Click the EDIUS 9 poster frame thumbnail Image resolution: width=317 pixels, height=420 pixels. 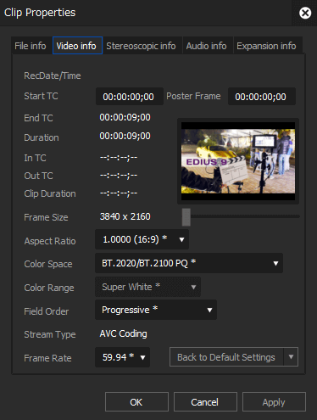[238, 161]
